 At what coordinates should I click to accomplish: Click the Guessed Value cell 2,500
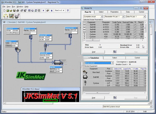(128, 27)
